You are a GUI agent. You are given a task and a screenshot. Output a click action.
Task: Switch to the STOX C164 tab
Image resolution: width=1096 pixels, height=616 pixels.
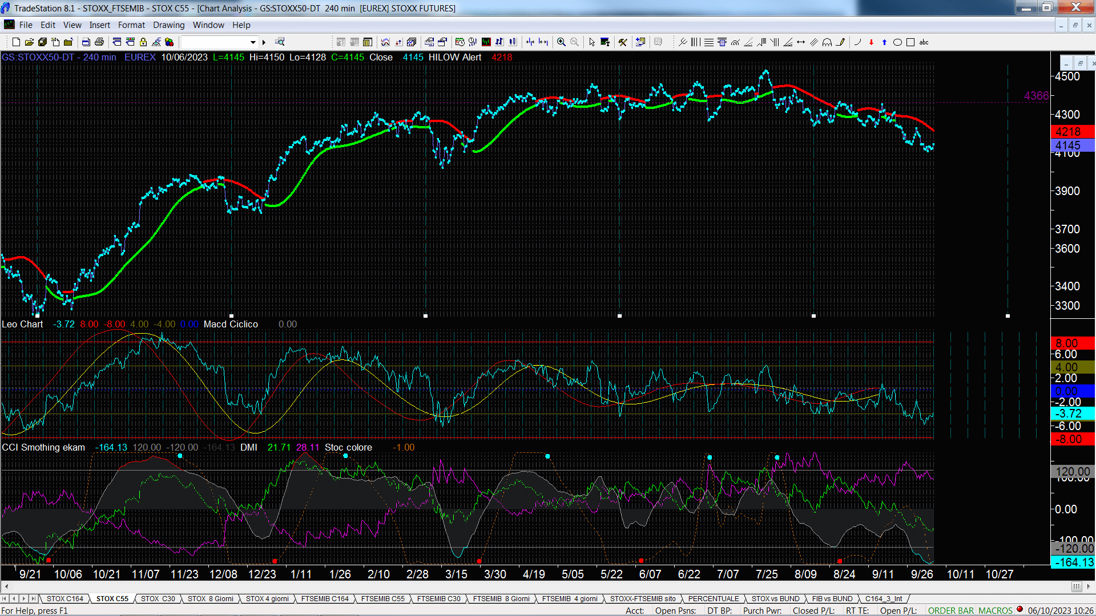coord(65,599)
